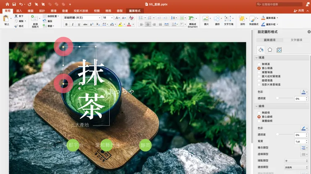Screen dimensions: 311x174
Task: Decrease font size with small A icon
Action: pos(124,18)
